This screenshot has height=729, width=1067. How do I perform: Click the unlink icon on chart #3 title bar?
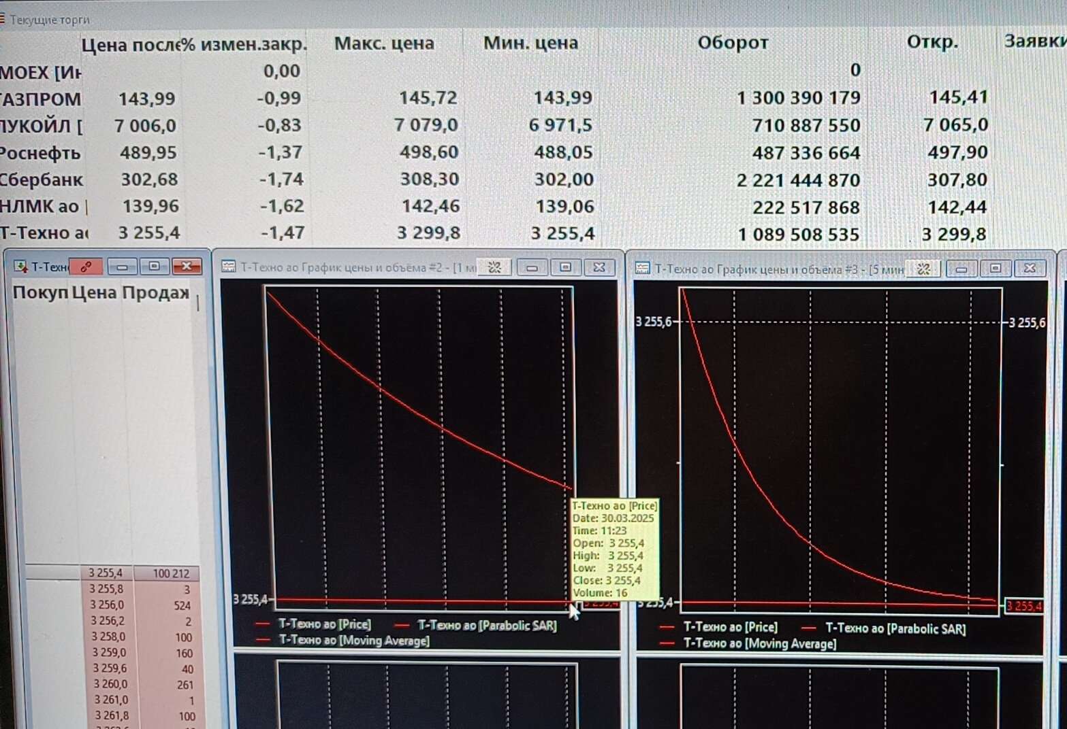click(x=924, y=269)
